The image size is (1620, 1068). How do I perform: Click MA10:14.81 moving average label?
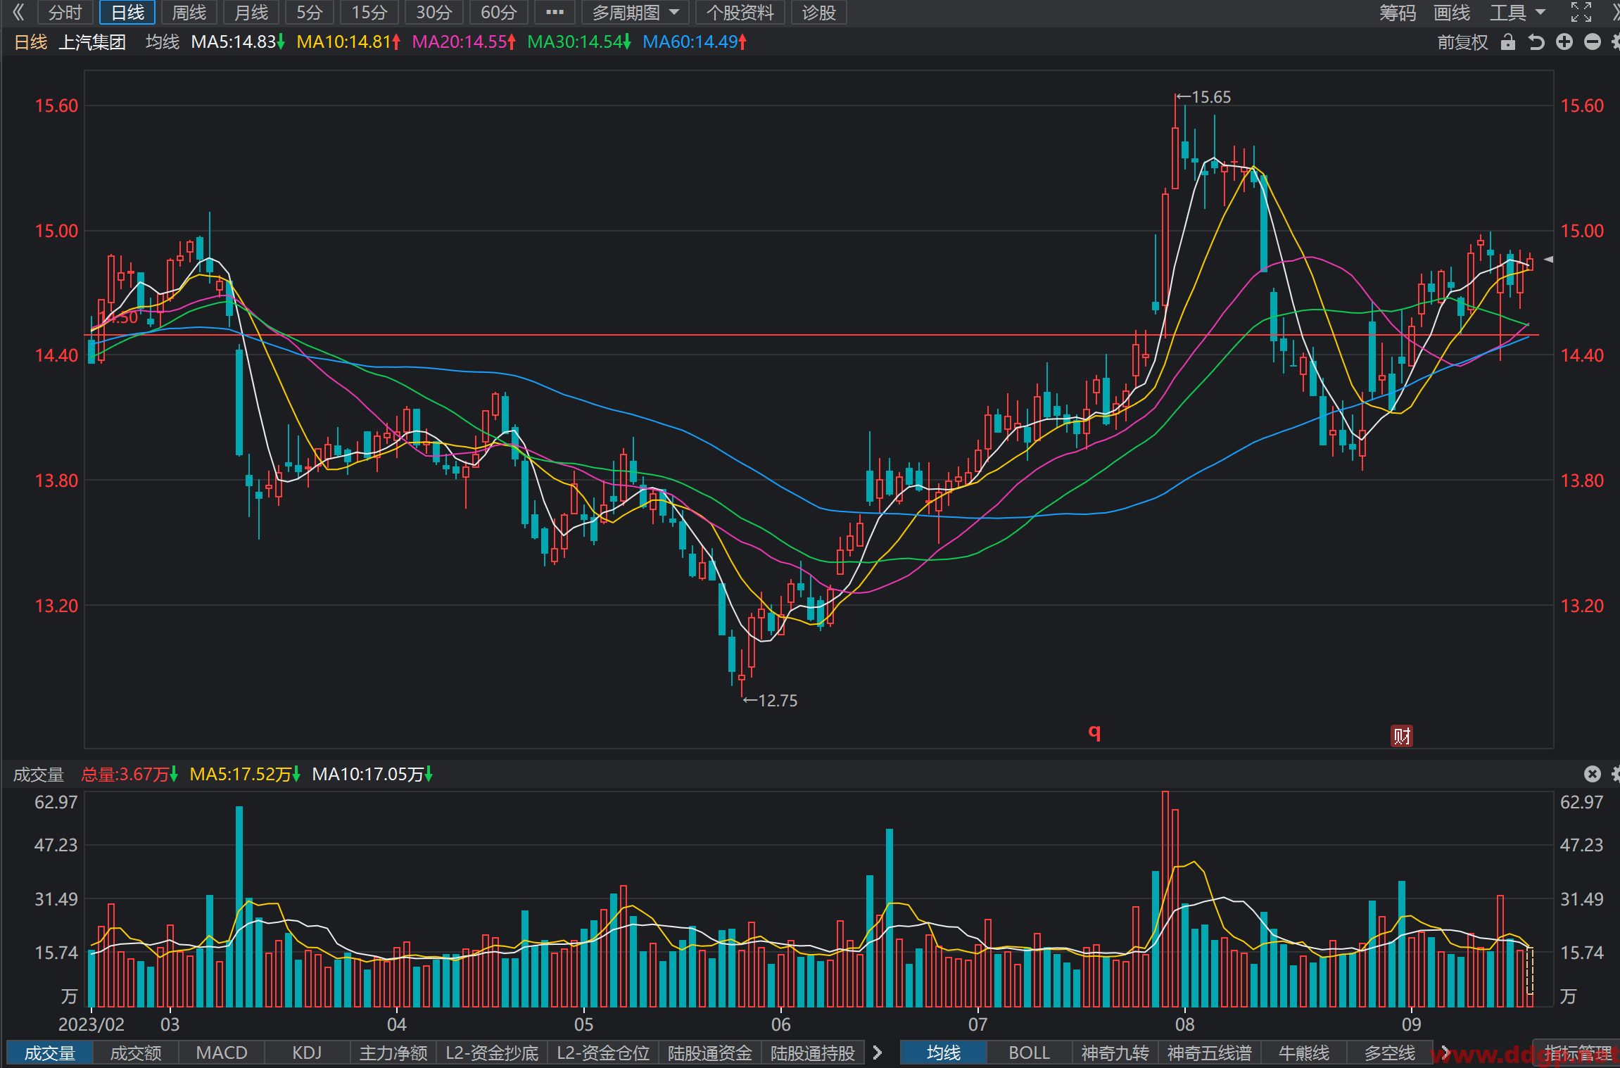tap(348, 42)
